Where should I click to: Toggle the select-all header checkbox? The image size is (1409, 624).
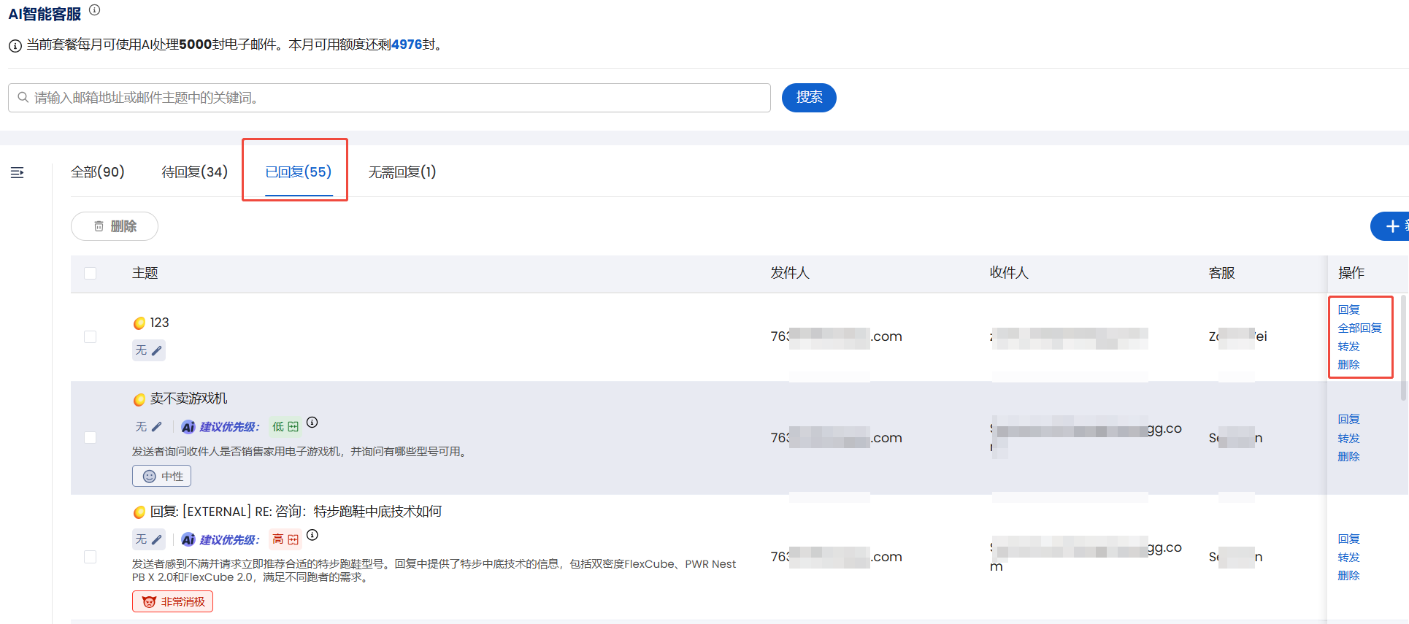(91, 273)
